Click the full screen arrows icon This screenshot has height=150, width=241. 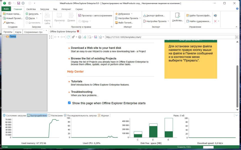[x=50, y=37]
